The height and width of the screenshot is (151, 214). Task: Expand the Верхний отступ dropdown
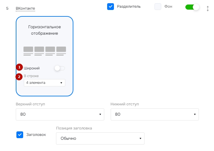60,114
